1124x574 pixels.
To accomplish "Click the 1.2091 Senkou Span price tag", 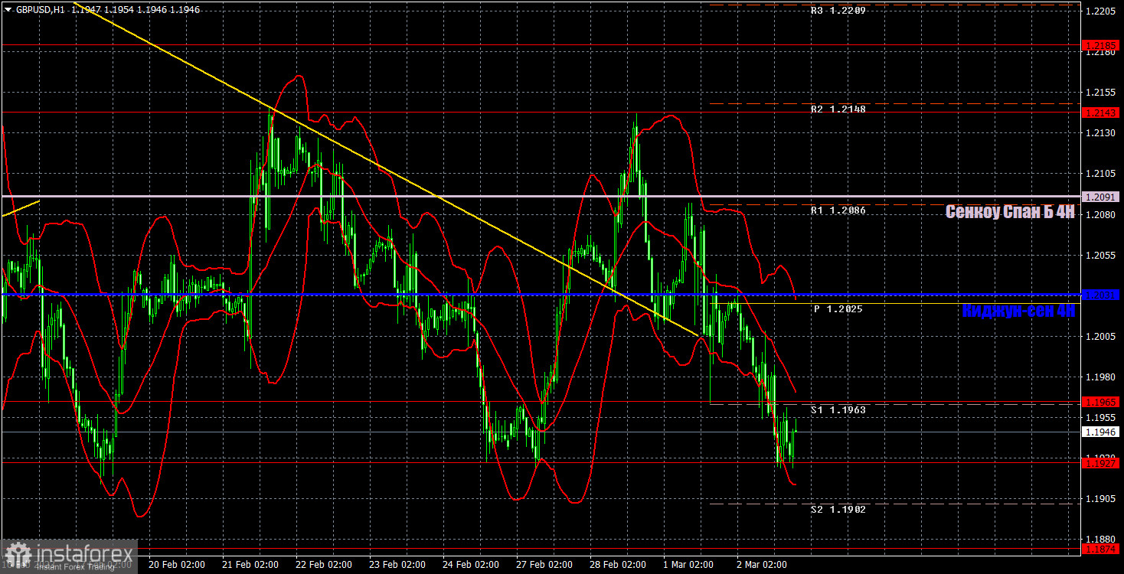I will (x=1102, y=197).
